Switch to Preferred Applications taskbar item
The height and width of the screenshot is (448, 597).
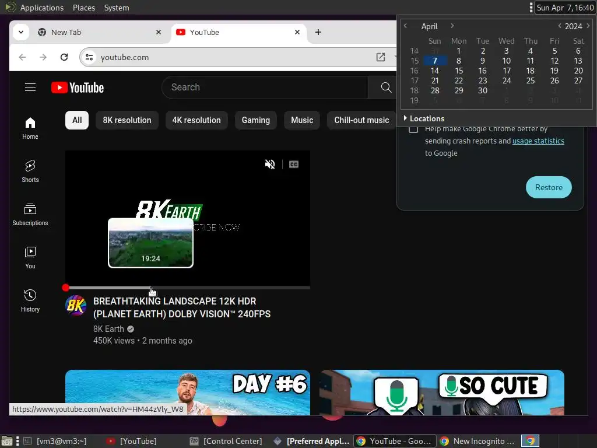click(x=312, y=441)
